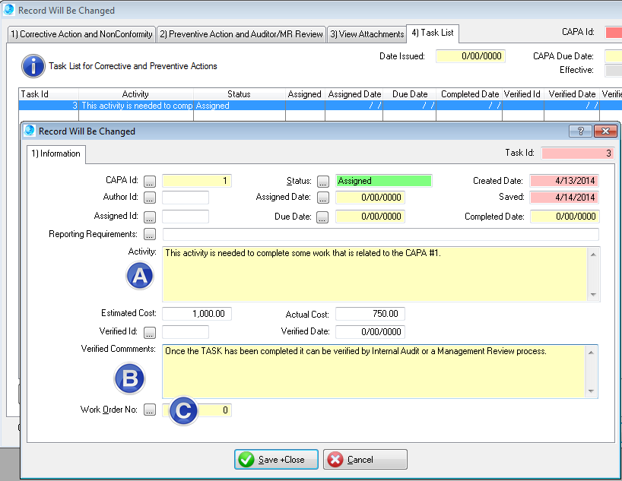
Task: Select Preventive Action and Auditor/MR Review tab
Action: (x=240, y=34)
